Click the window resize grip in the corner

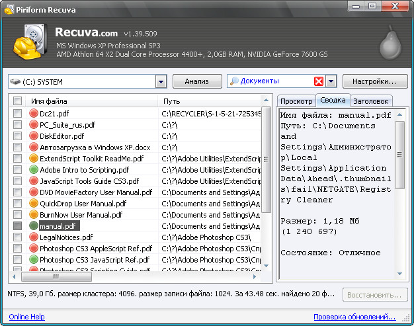point(405,318)
